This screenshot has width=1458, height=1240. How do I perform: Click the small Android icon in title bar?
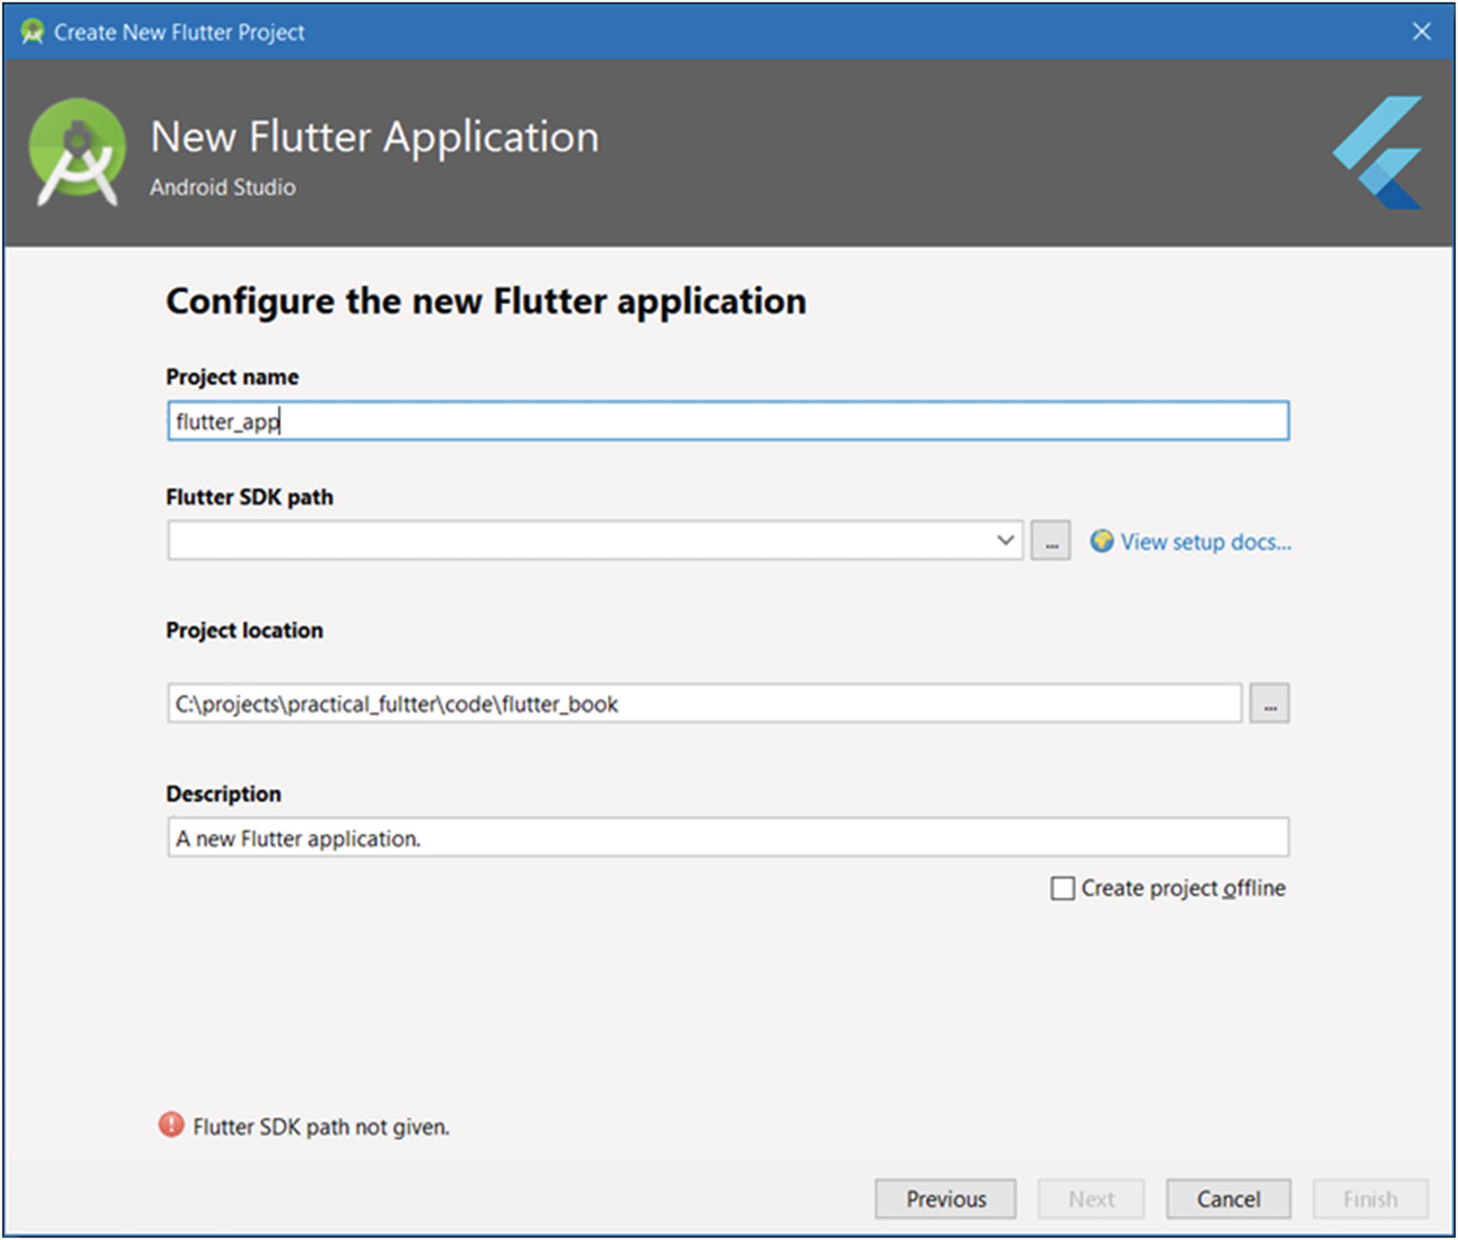pos(32,32)
